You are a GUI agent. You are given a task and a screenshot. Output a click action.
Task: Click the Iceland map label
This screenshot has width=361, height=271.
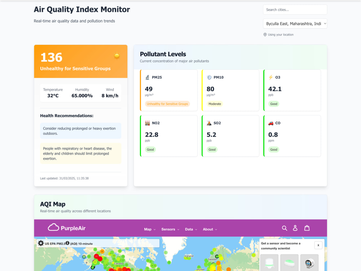pyautogui.click(x=189, y=256)
